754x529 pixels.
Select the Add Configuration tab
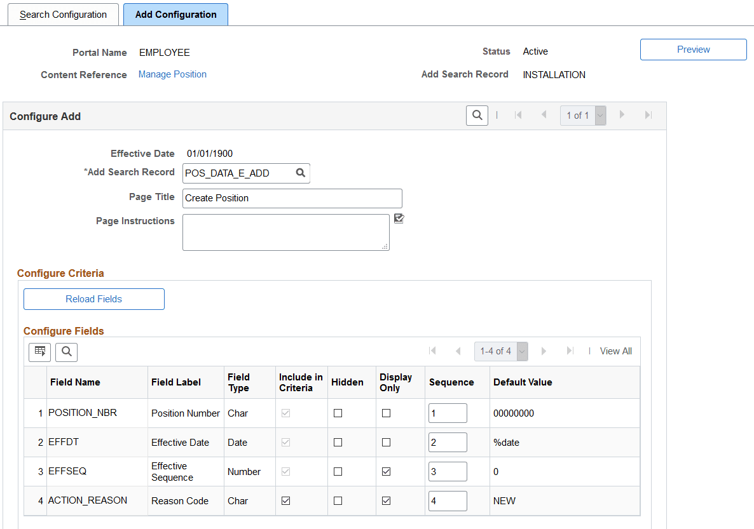[175, 14]
